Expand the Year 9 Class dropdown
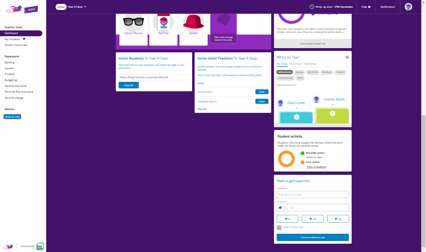 point(77,7)
